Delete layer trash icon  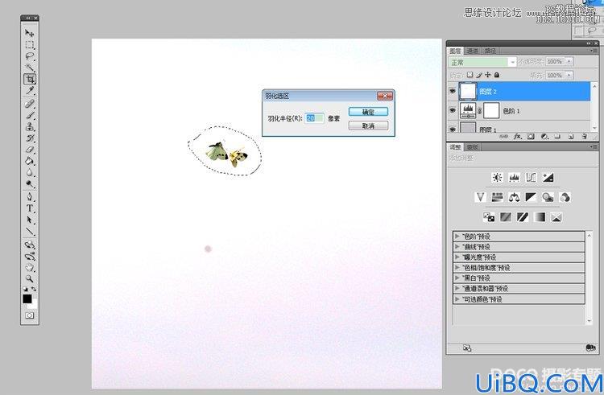coord(584,137)
